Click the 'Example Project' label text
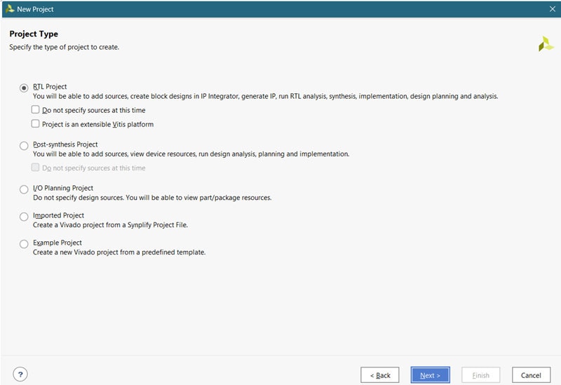The image size is (561, 385). click(x=58, y=243)
